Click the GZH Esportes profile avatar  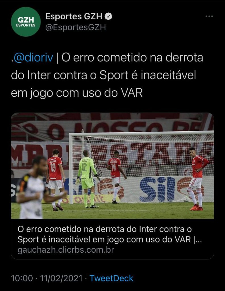26,22
